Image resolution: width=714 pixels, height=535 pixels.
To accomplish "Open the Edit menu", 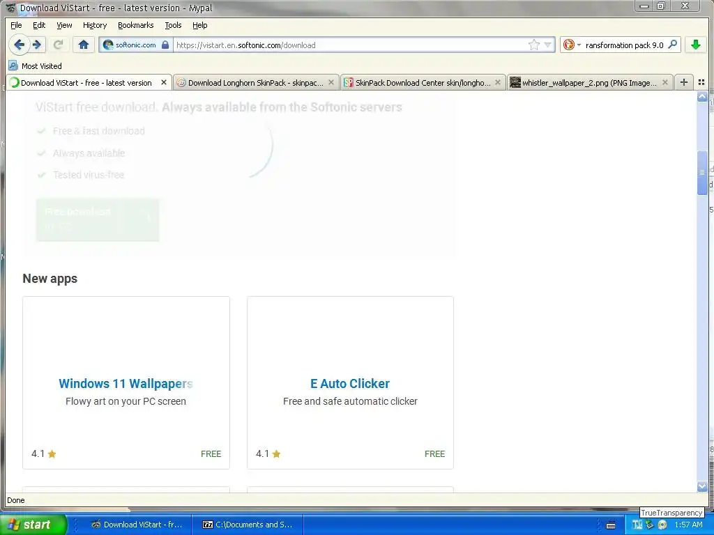I will pyautogui.click(x=39, y=26).
